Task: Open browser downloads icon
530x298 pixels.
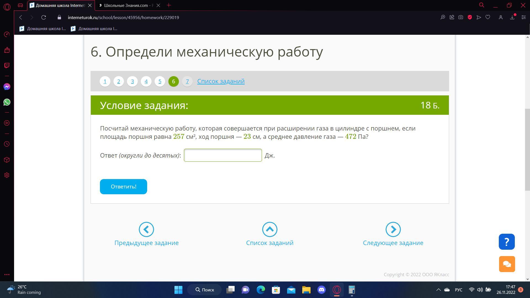Action: coord(512,17)
